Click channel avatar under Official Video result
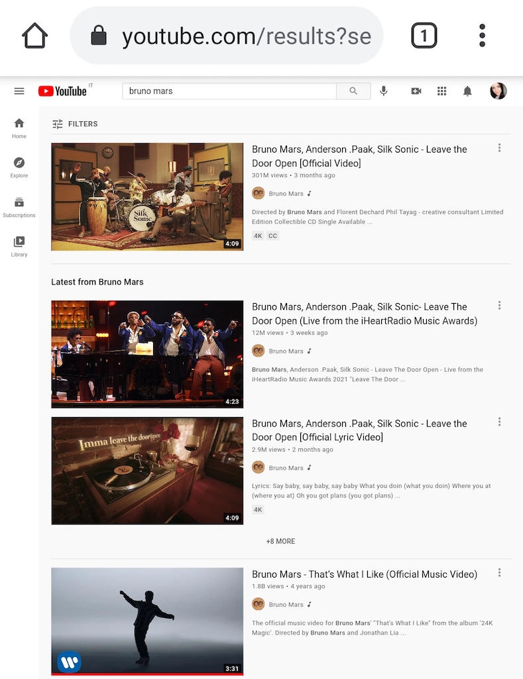Viewport: 523px width, 679px height. 259,193
